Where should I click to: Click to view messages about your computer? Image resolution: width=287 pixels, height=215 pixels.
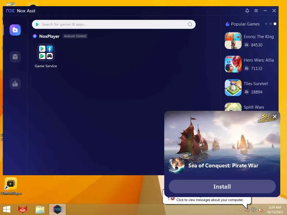click(210, 200)
